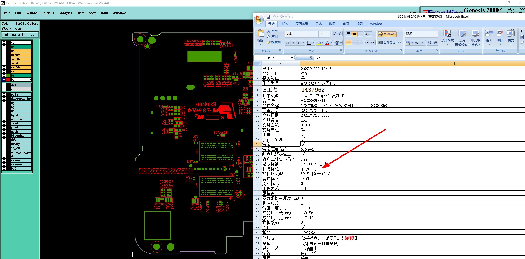Switch to the 插入 ribbon tab
Viewport: 525px width, 259px height.
pyautogui.click(x=285, y=24)
